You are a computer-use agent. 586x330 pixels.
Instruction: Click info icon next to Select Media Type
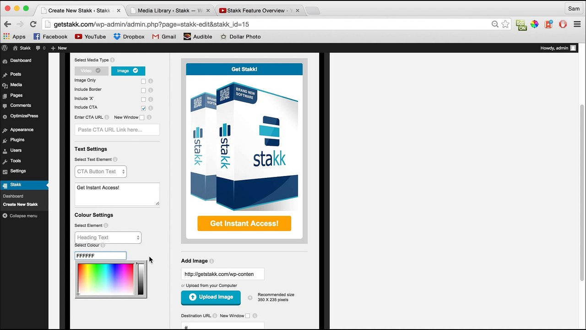pos(113,60)
